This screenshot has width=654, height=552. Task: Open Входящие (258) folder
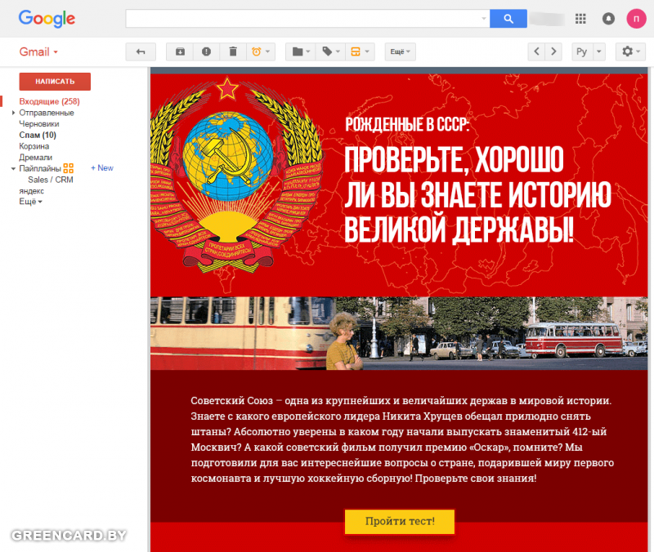[49, 101]
